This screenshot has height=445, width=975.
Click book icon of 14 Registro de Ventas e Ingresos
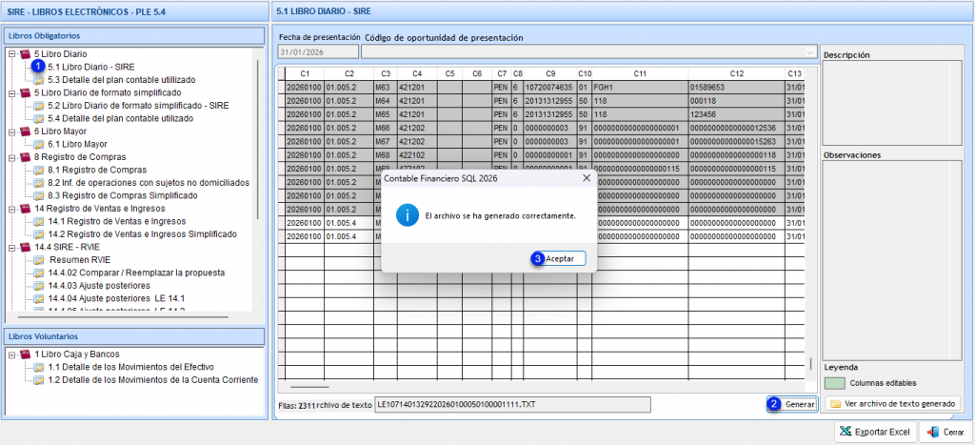25,209
